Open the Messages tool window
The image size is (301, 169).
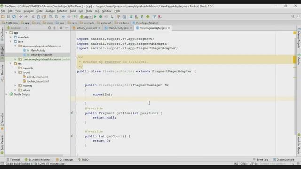point(65,160)
